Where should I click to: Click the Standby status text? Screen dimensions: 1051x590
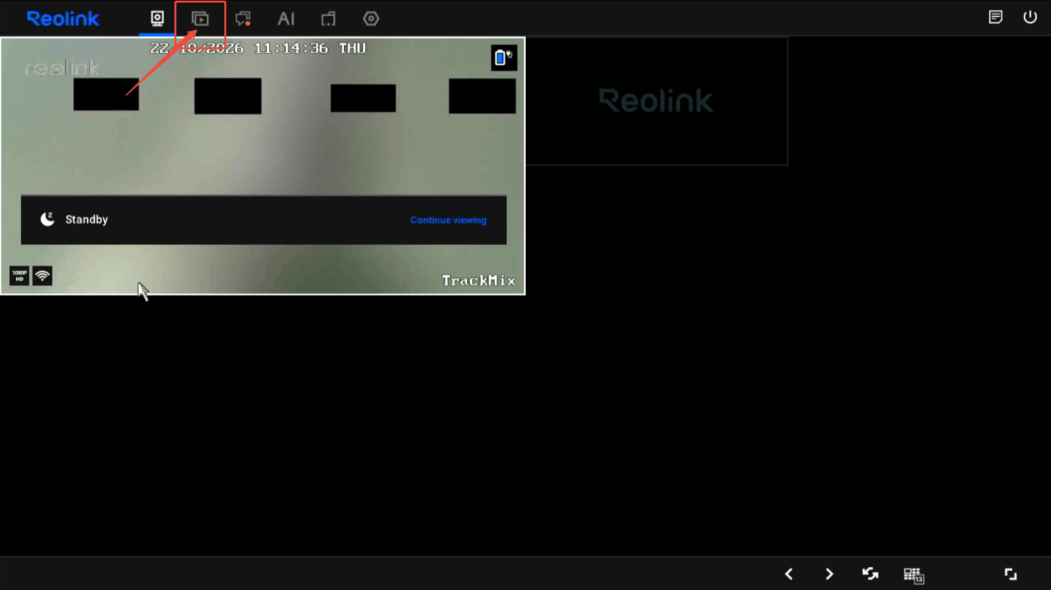[x=86, y=220]
